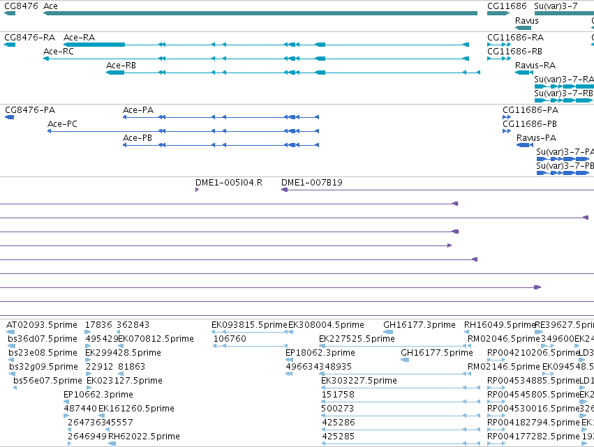Click the Ace-PC protein label
The height and width of the screenshot is (447, 594).
coord(62,124)
